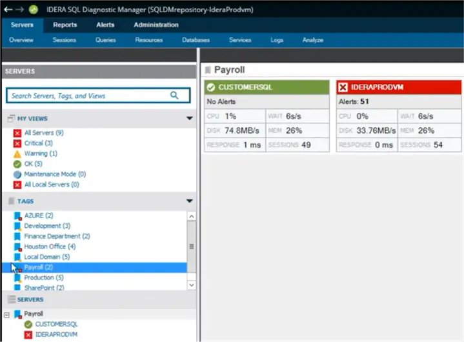Switch to the Services sub-tab

240,40
